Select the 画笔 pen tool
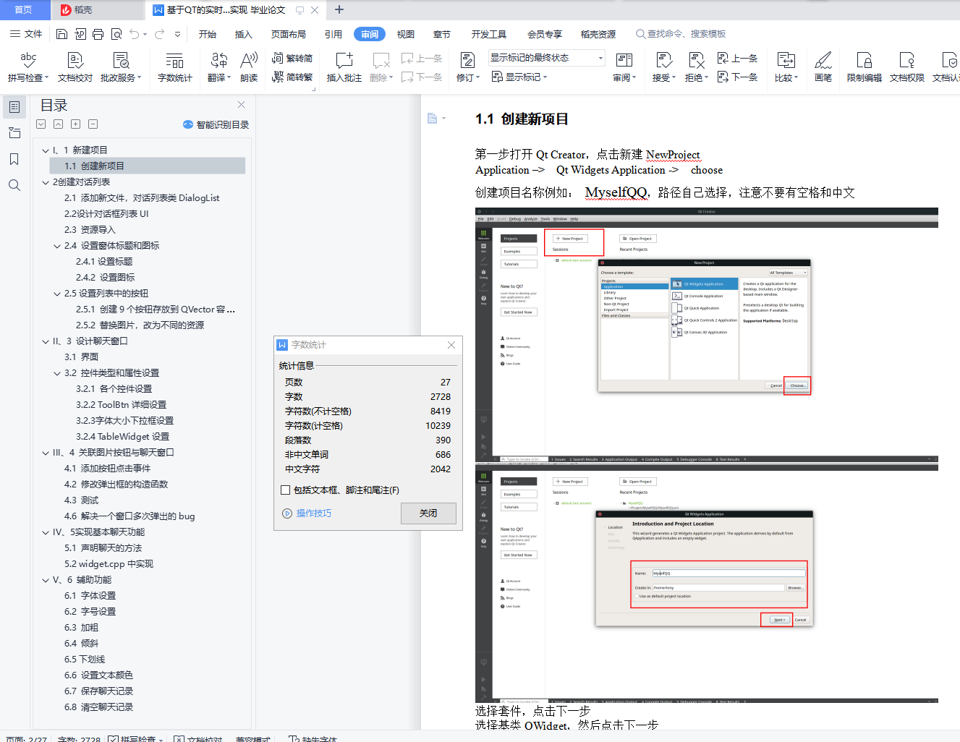This screenshot has height=742, width=960. pos(823,67)
